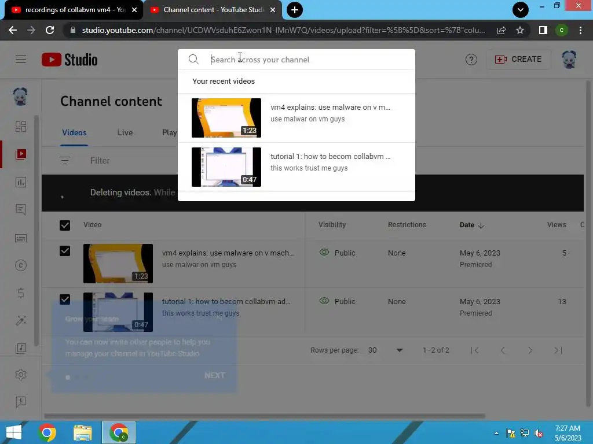Open the Rows per page dropdown

(x=385, y=350)
